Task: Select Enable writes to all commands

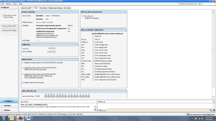Action: pos(23,83)
